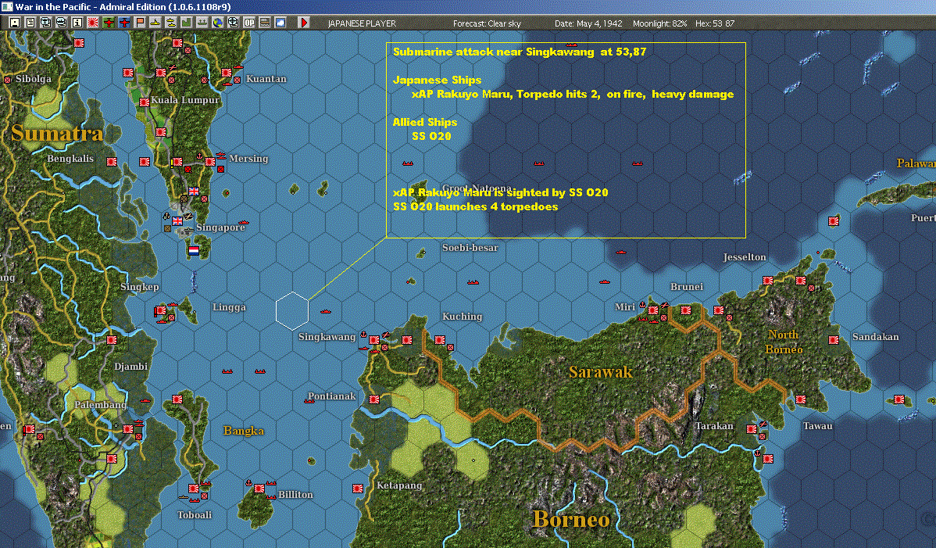Click the 'Forecast: Clear sky' status text

(487, 23)
